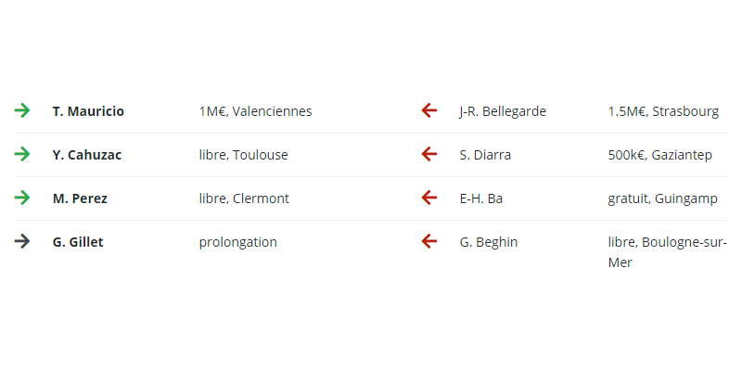
Task: Open M. Perez player entry
Action: coord(80,198)
